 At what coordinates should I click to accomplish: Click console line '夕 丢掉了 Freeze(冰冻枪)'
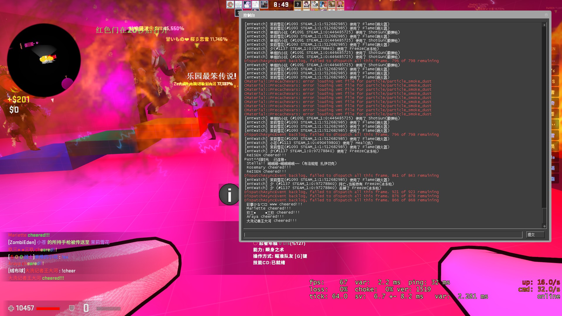click(x=313, y=188)
